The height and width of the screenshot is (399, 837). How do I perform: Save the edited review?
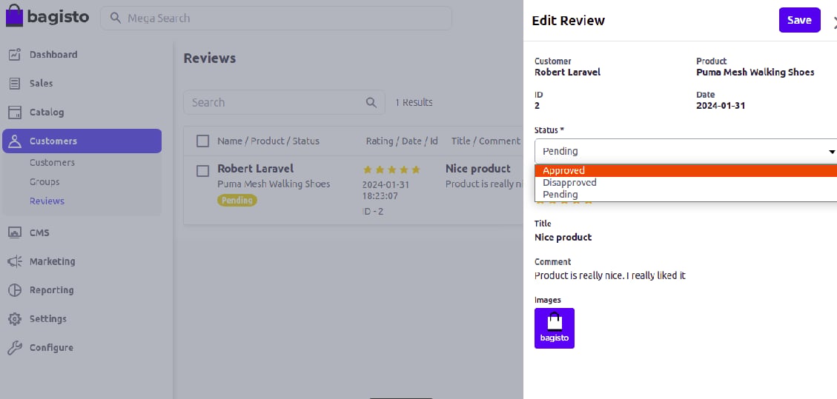800,20
